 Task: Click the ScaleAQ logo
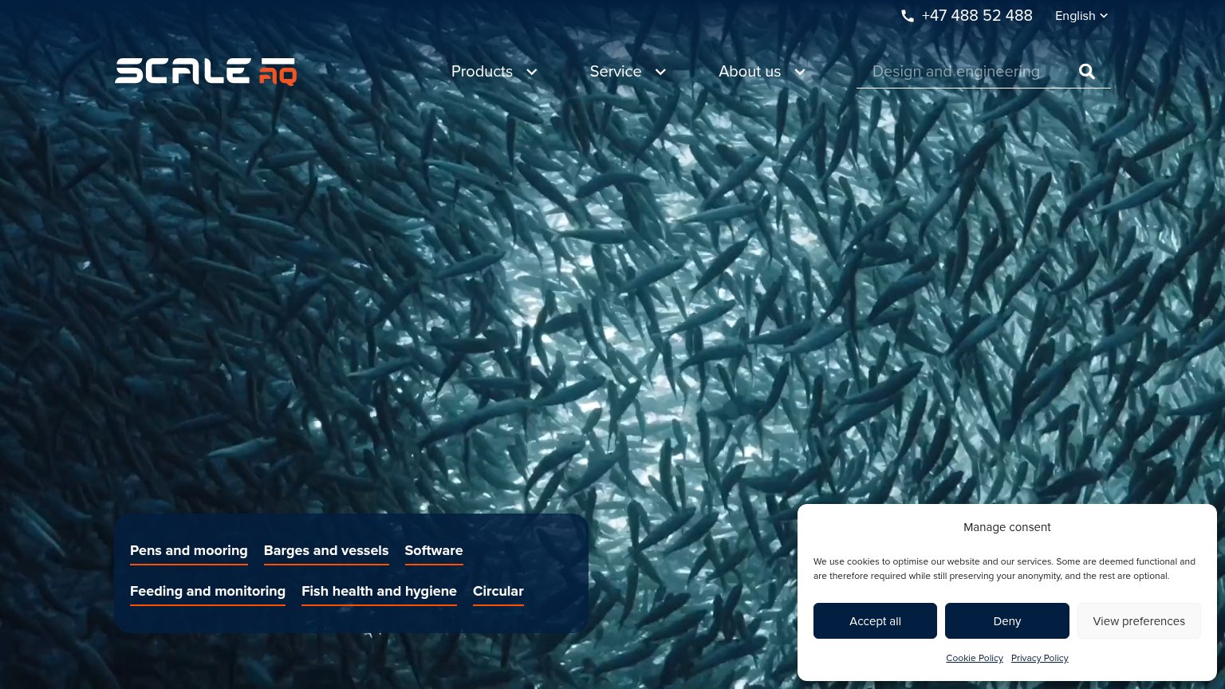[x=206, y=71]
